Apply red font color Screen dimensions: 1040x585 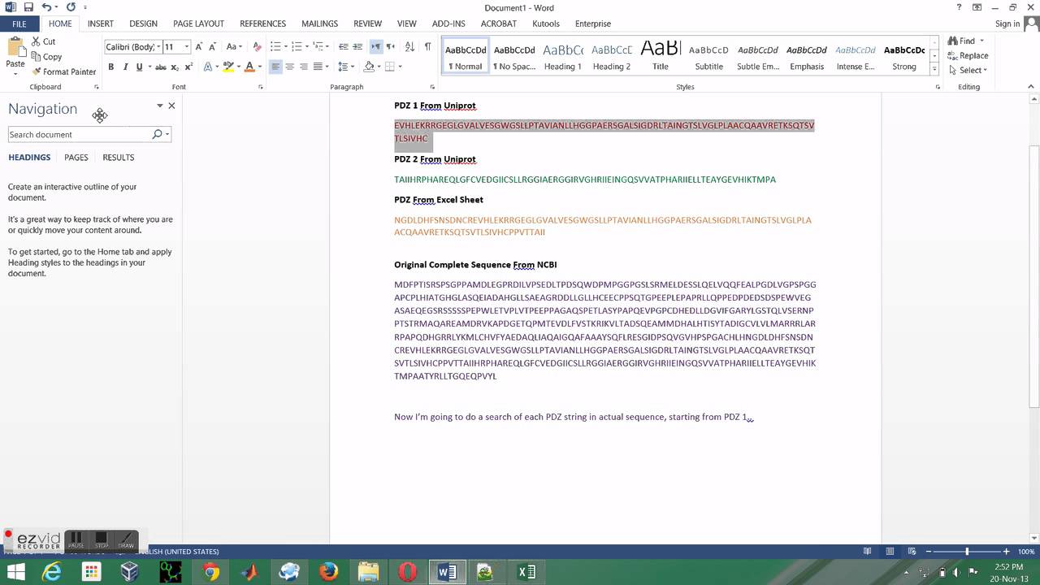click(249, 67)
